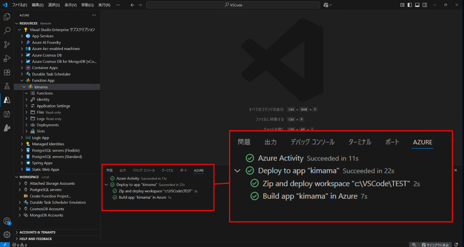Open the Customize Layout icon
464x247 pixels.
click(x=402, y=5)
